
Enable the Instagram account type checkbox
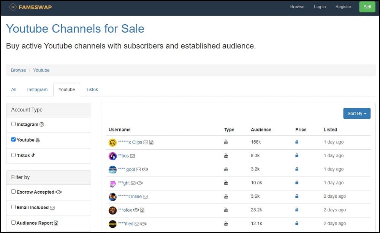13,124
